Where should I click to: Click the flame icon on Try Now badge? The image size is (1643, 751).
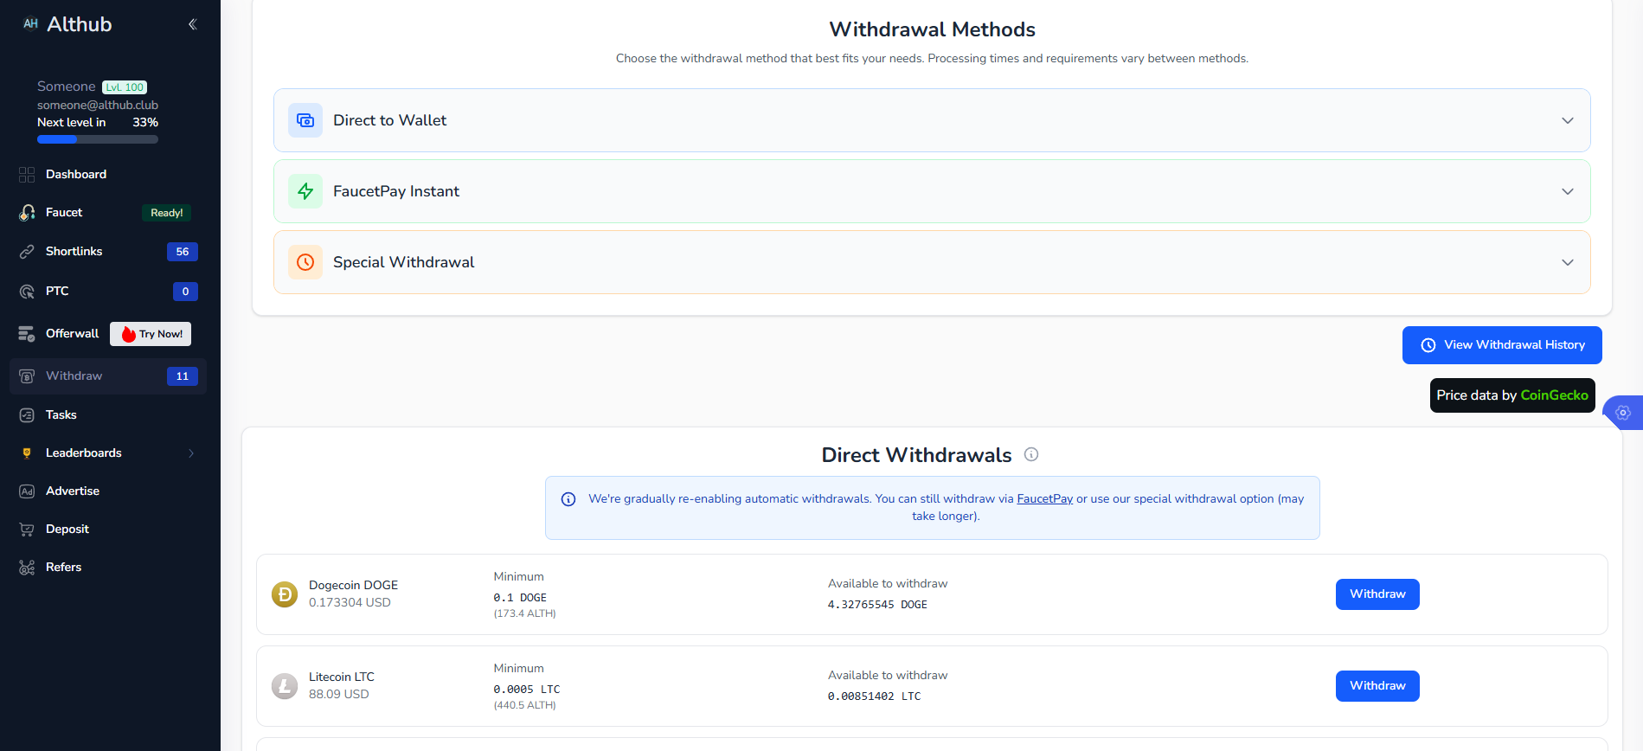[x=129, y=334]
